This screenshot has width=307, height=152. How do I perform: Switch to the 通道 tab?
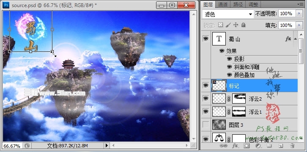coord(223,4)
